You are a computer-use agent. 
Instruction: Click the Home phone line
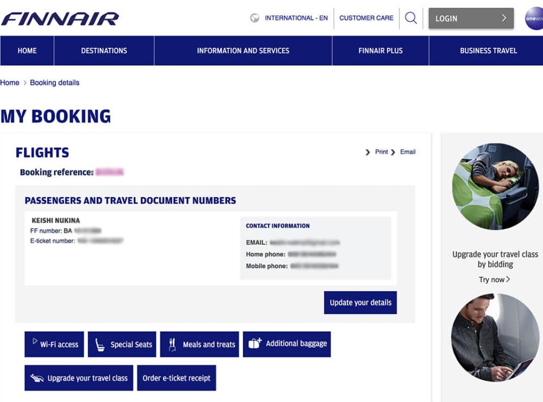point(291,254)
